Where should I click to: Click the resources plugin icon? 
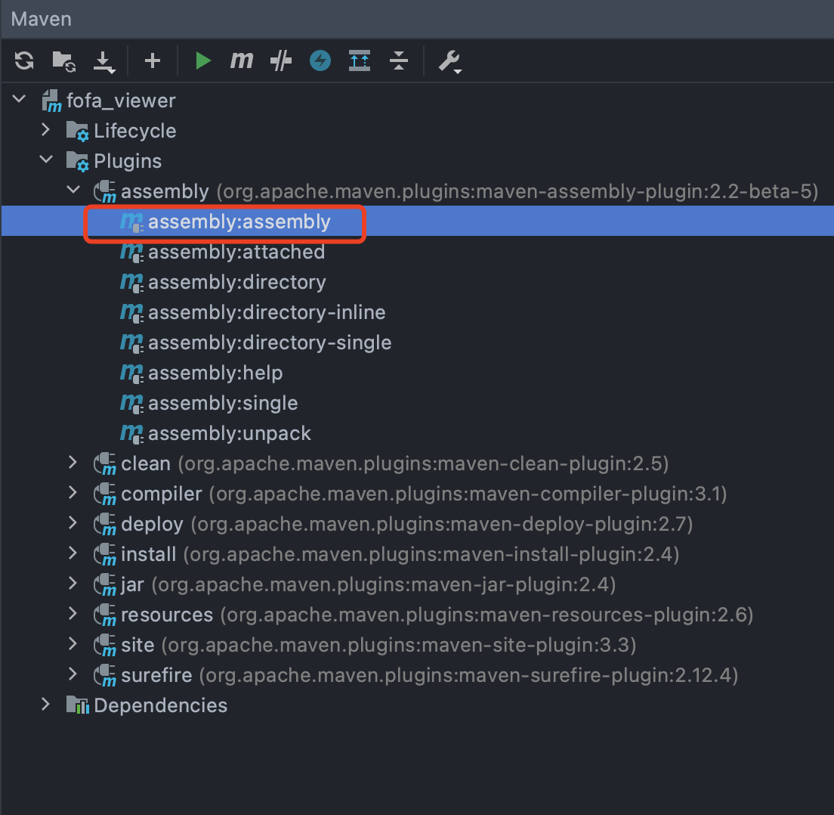[x=105, y=615]
